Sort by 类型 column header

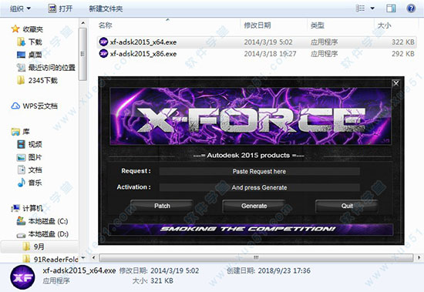tap(318, 25)
